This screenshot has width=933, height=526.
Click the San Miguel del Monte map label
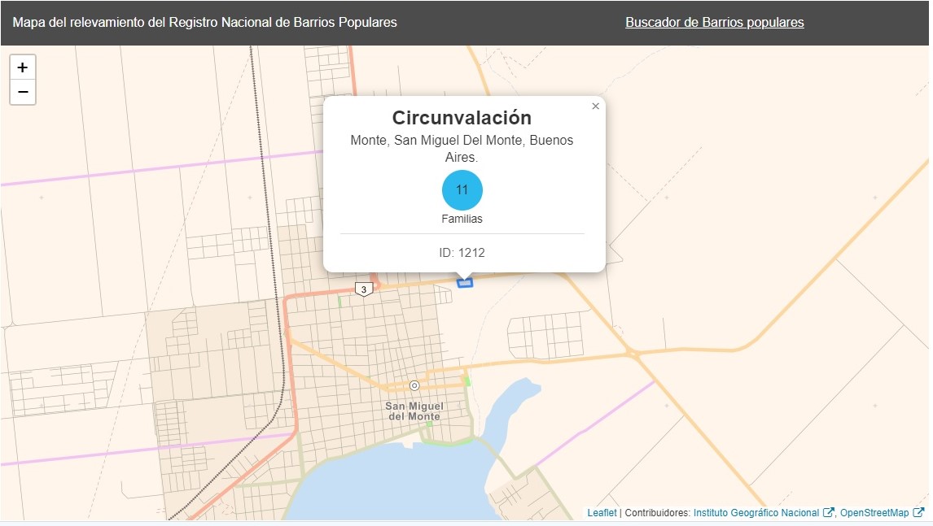[414, 411]
